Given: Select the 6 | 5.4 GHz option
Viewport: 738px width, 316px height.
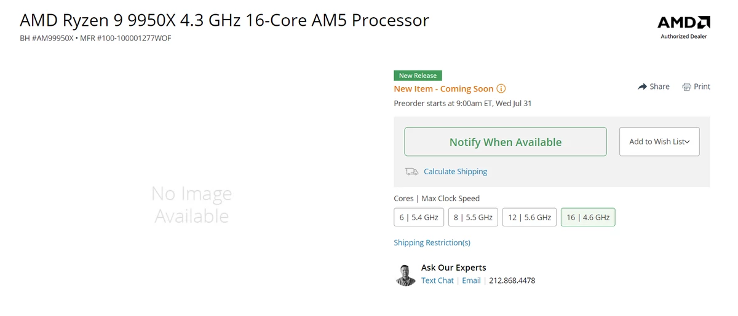Looking at the screenshot, I should tap(419, 217).
